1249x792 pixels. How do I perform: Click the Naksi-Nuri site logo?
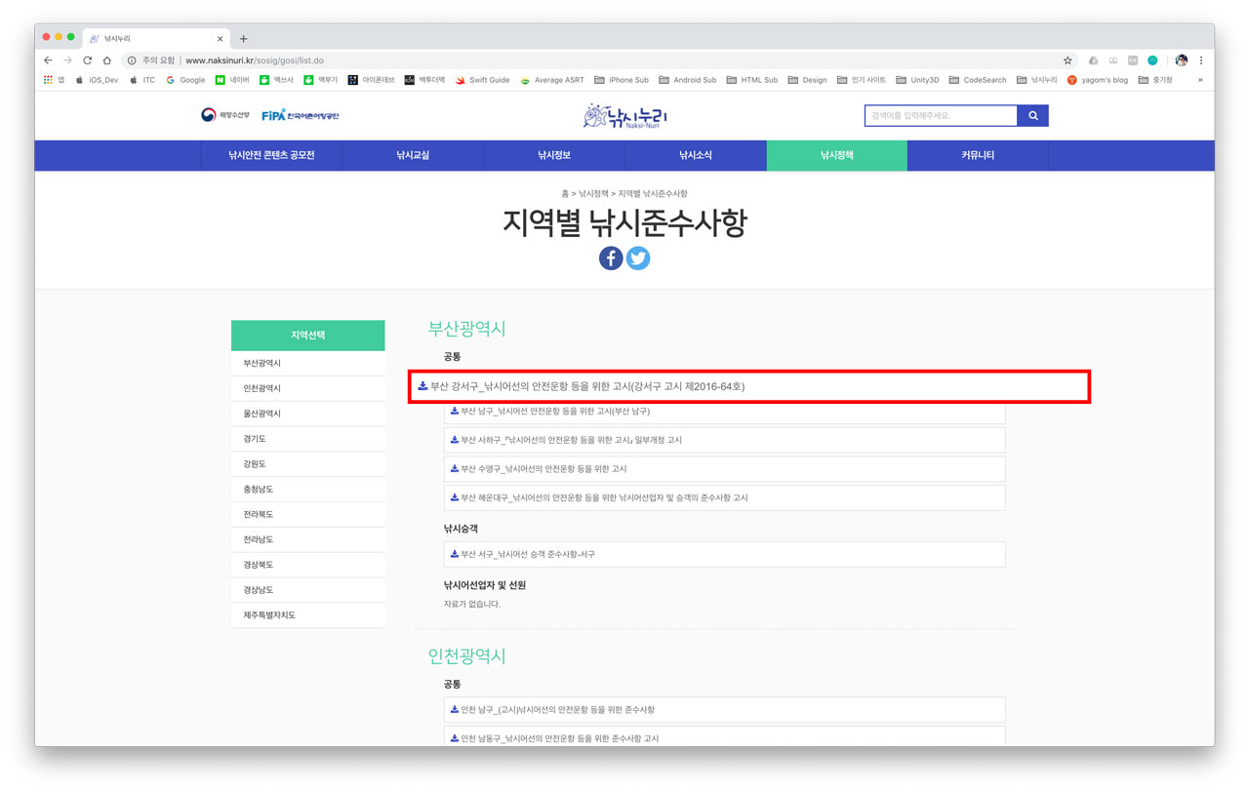pos(624,117)
